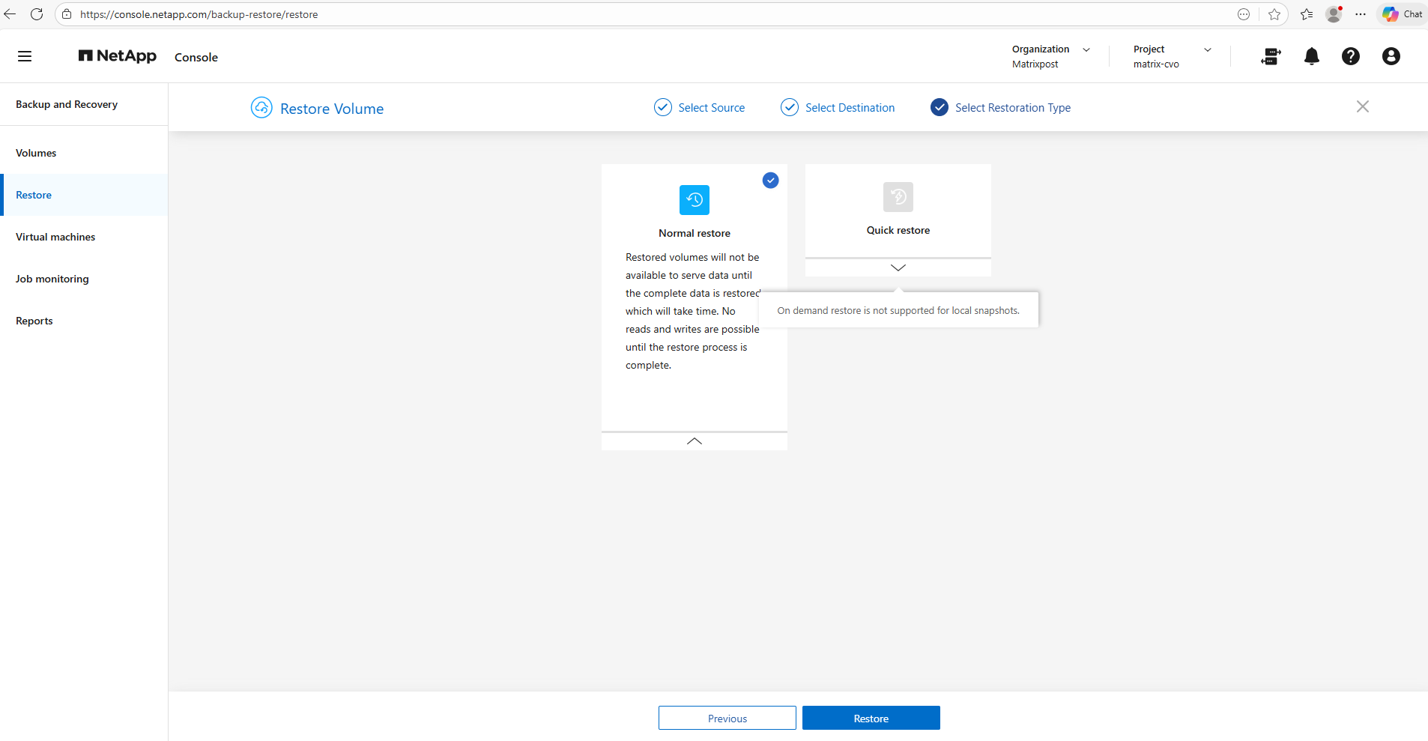The image size is (1428, 741).
Task: Open the Restore section in sidebar
Action: pyautogui.click(x=84, y=195)
